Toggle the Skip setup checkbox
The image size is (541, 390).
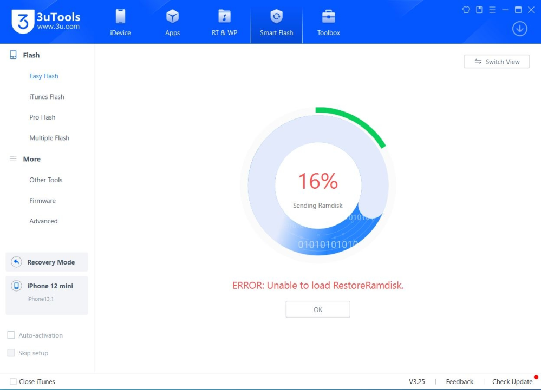(x=11, y=353)
